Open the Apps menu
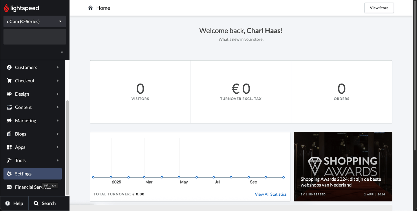Viewport: 417px width, 211px height. tap(32, 147)
